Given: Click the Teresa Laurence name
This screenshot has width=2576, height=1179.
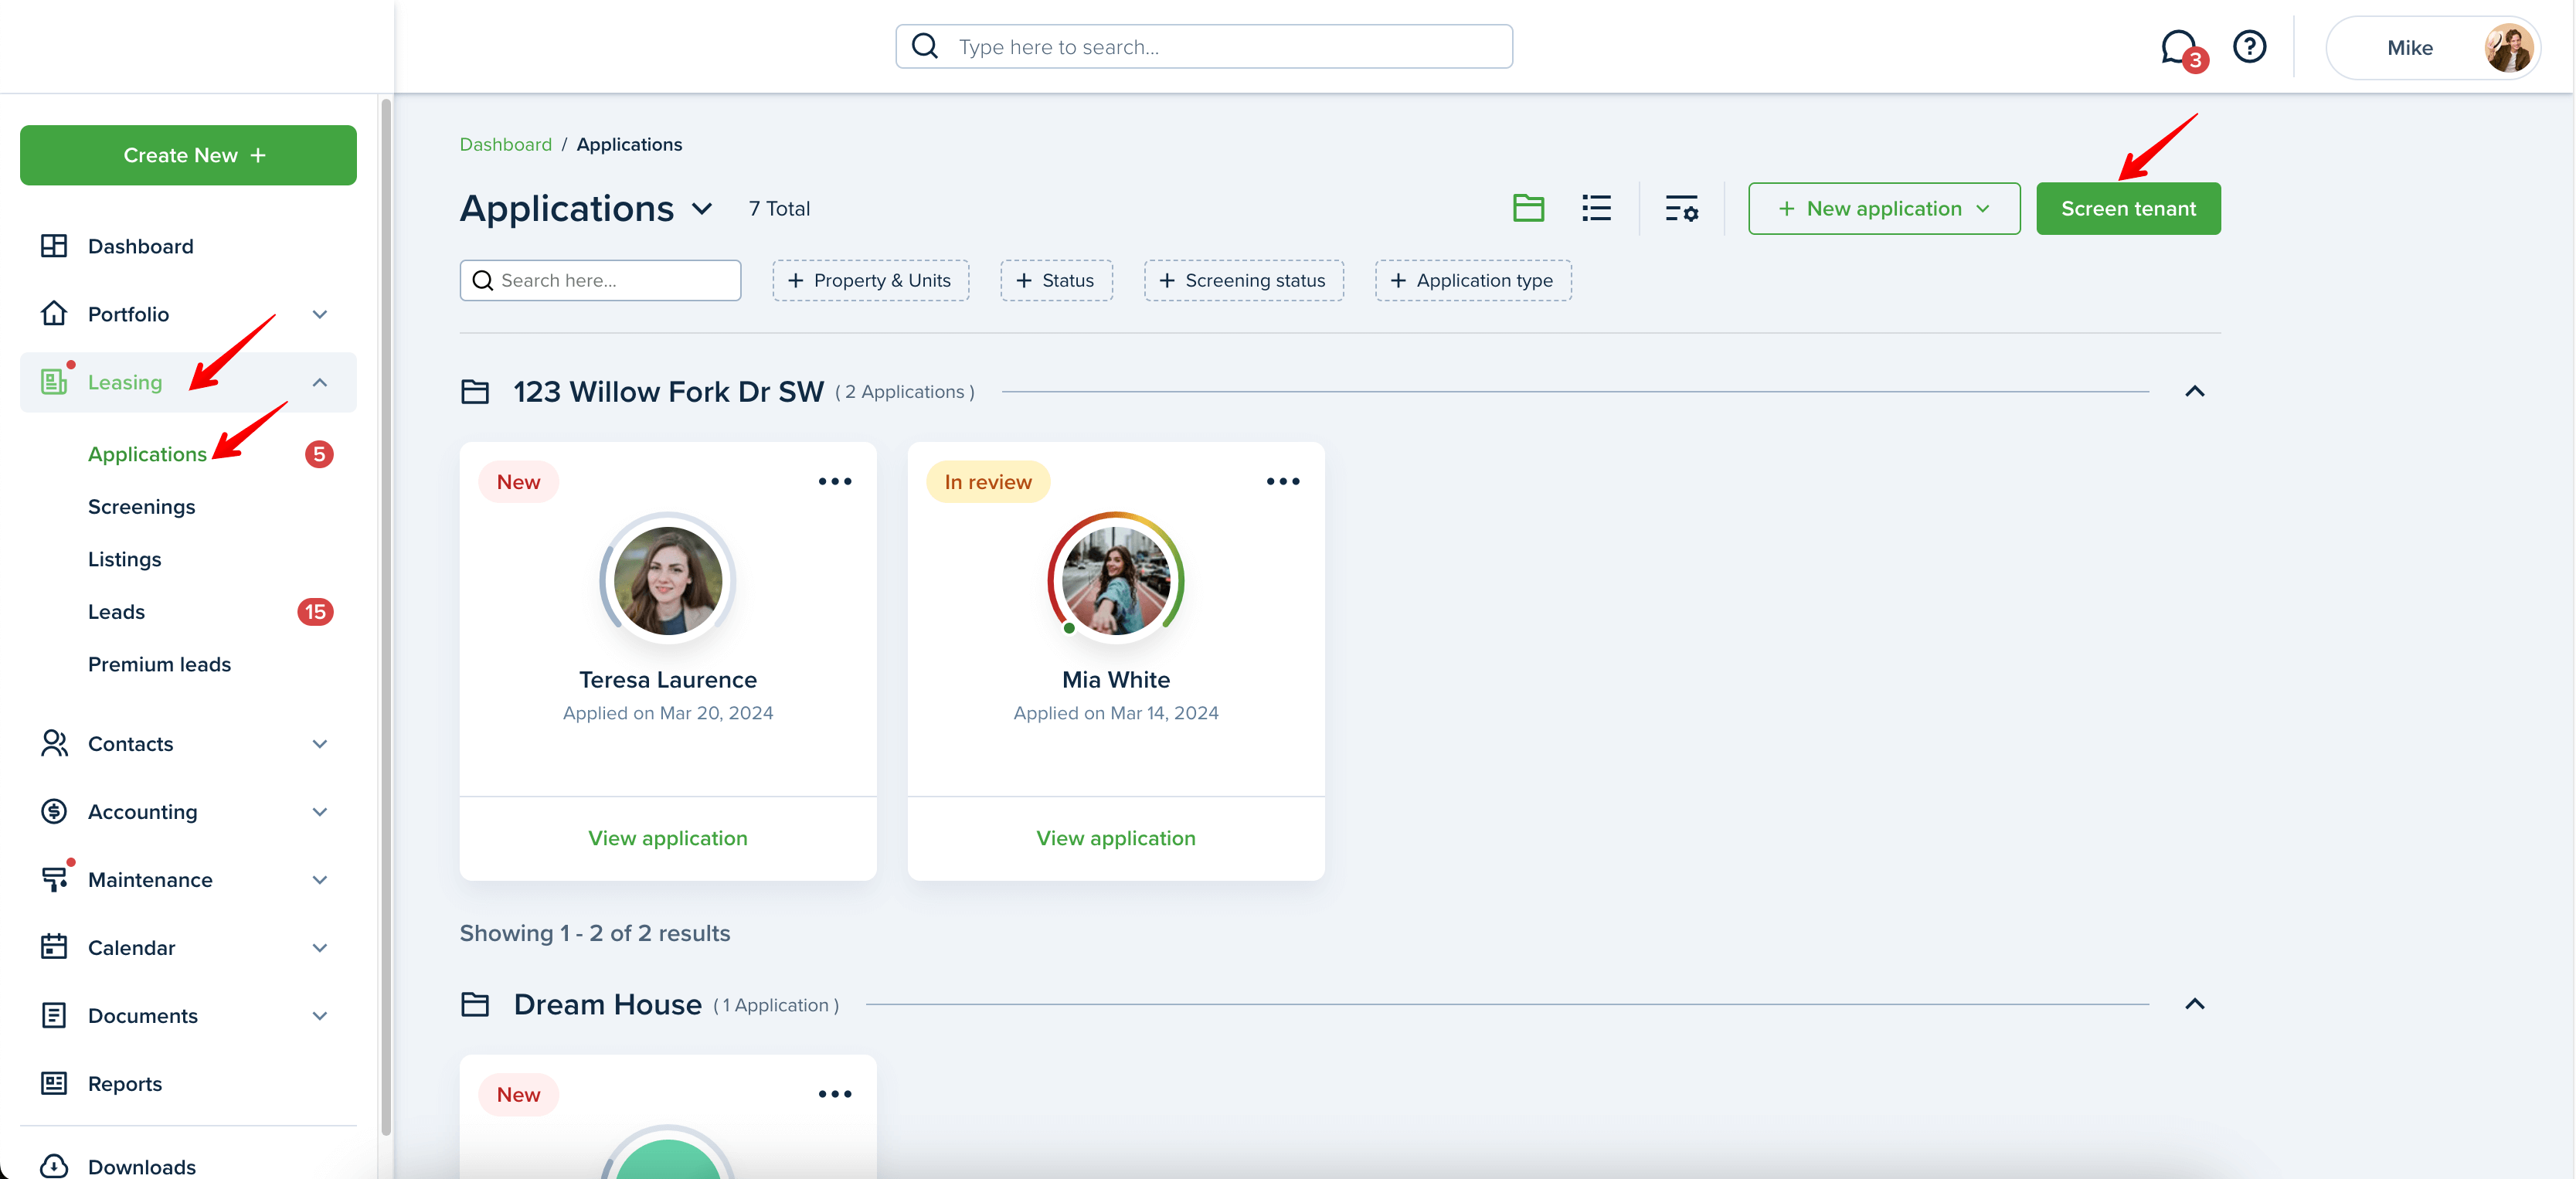Looking at the screenshot, I should coord(667,680).
